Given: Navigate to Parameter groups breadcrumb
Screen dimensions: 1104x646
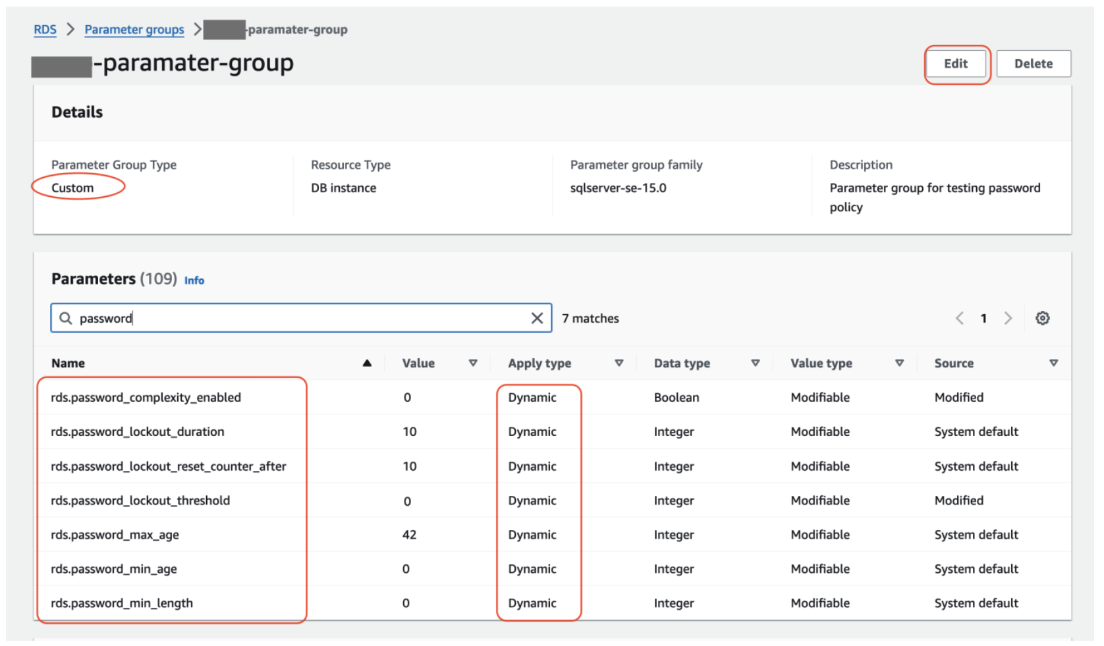Looking at the screenshot, I should [x=134, y=30].
